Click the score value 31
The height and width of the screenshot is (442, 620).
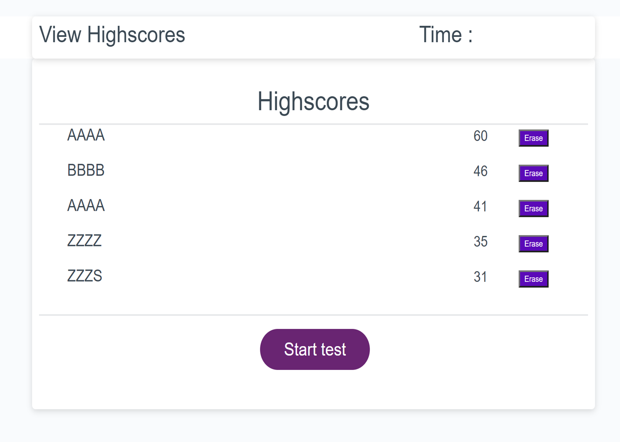480,277
